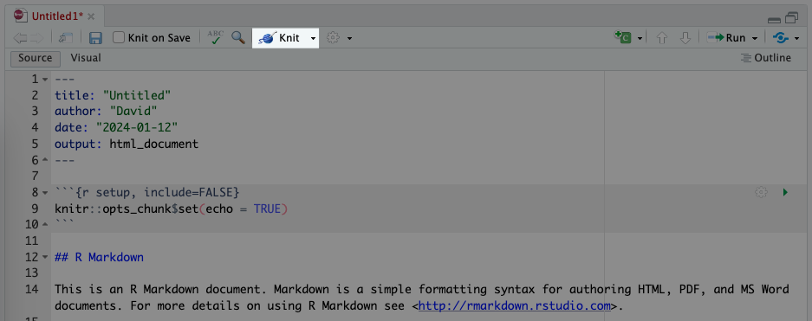812x321 pixels.
Task: Enable the Knit on Save checkbox
Action: (x=119, y=38)
